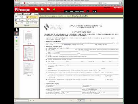Click the blue floppy disk save icon in sidebar
The image size is (138, 104).
[17, 37]
